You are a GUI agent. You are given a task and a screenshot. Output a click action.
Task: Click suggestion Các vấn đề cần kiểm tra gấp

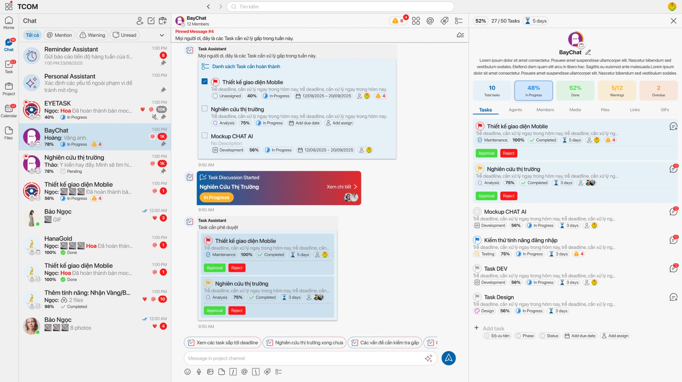tap(385, 342)
